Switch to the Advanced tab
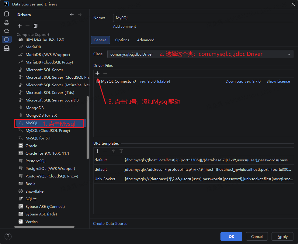 click(146, 40)
